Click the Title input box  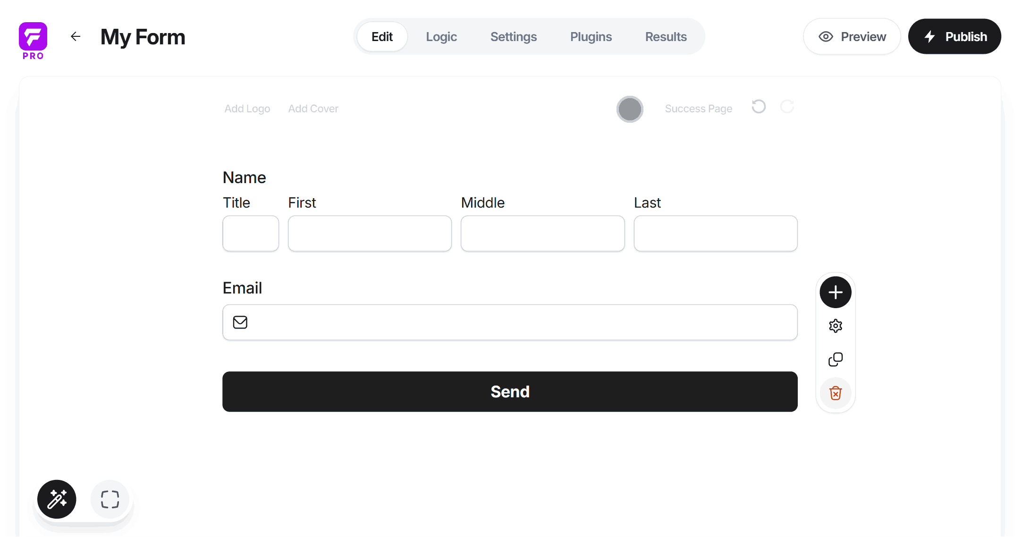click(251, 234)
